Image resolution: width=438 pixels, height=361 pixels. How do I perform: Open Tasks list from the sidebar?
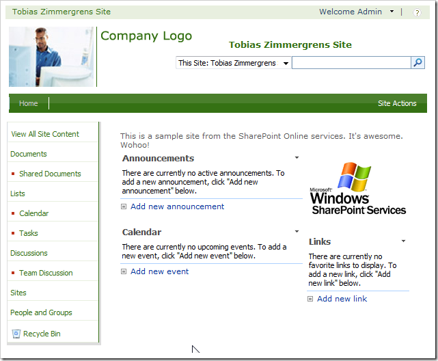coord(29,233)
